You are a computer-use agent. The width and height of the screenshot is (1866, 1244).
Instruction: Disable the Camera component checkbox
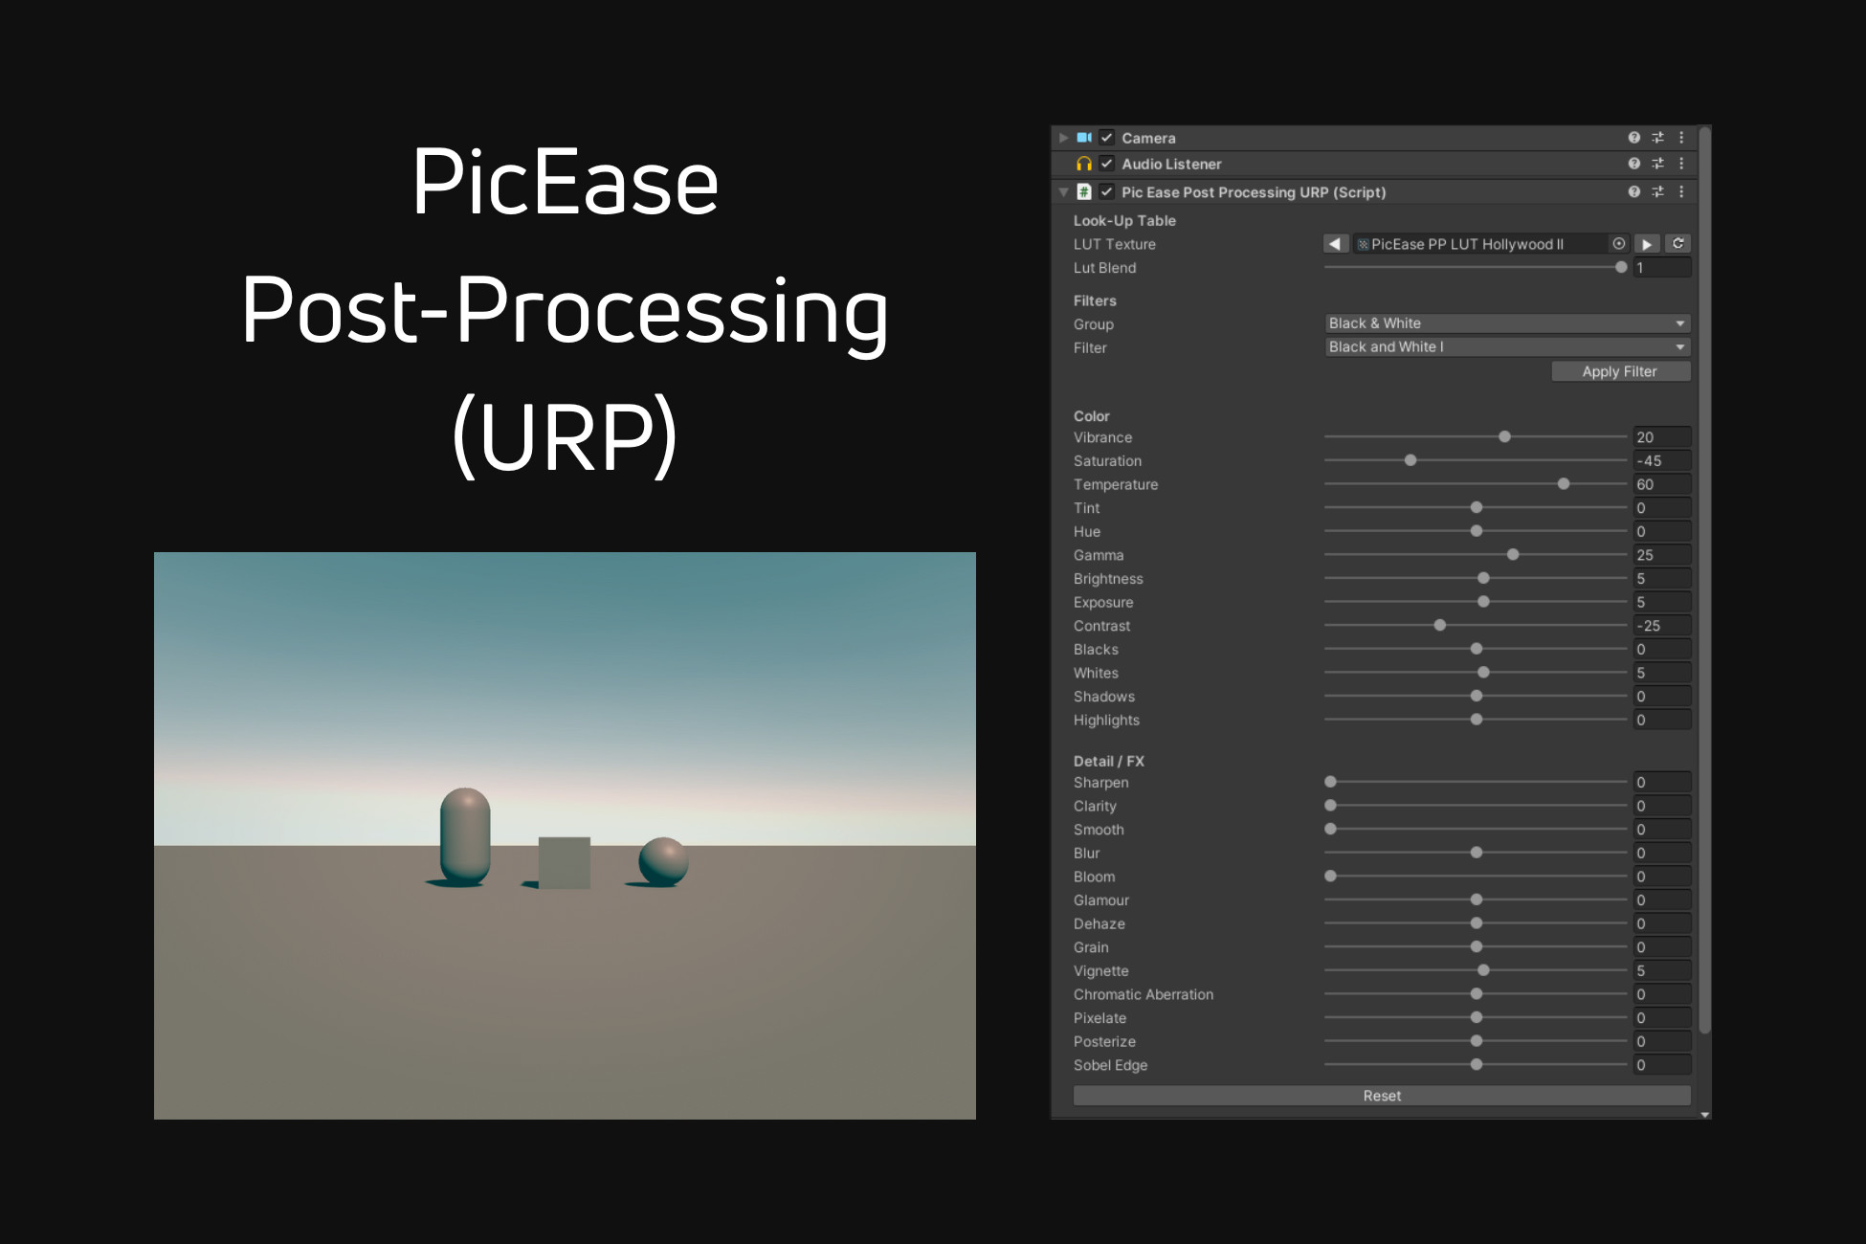1106,138
